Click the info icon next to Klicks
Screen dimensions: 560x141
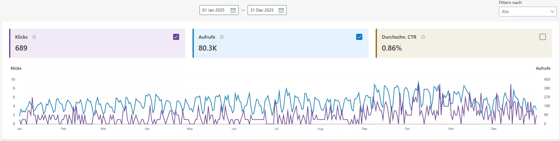[x=34, y=37]
